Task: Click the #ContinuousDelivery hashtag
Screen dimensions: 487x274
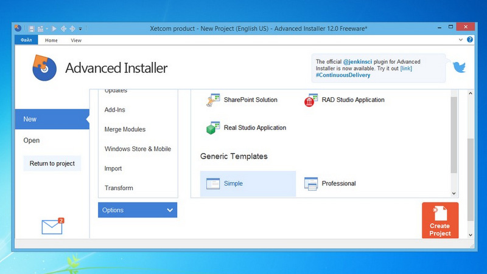Action: click(343, 75)
